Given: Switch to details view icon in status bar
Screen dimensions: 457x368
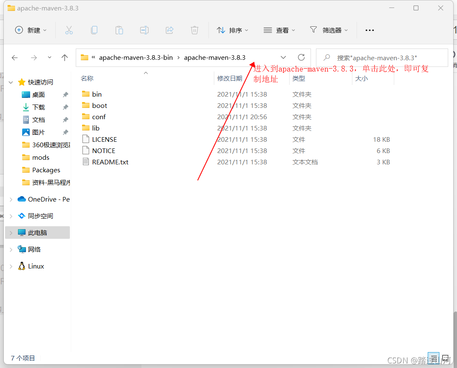Looking at the screenshot, I should 434,358.
